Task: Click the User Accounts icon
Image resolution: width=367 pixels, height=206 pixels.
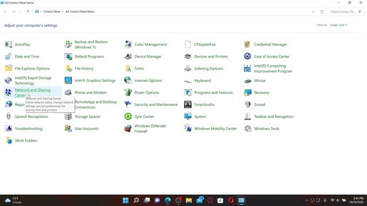Action: point(68,128)
